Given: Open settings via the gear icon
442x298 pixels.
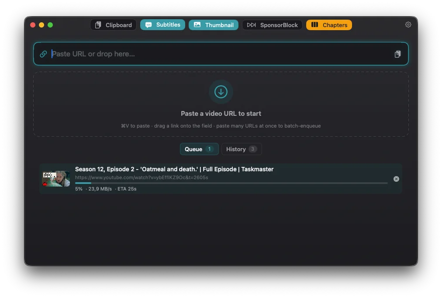Looking at the screenshot, I should [408, 24].
